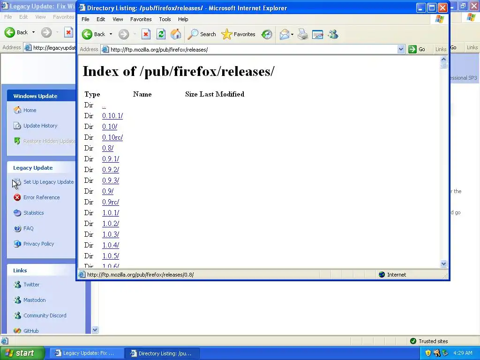Open Edit menu in Directory Listing window
This screenshot has width=480, height=360.
point(101,19)
